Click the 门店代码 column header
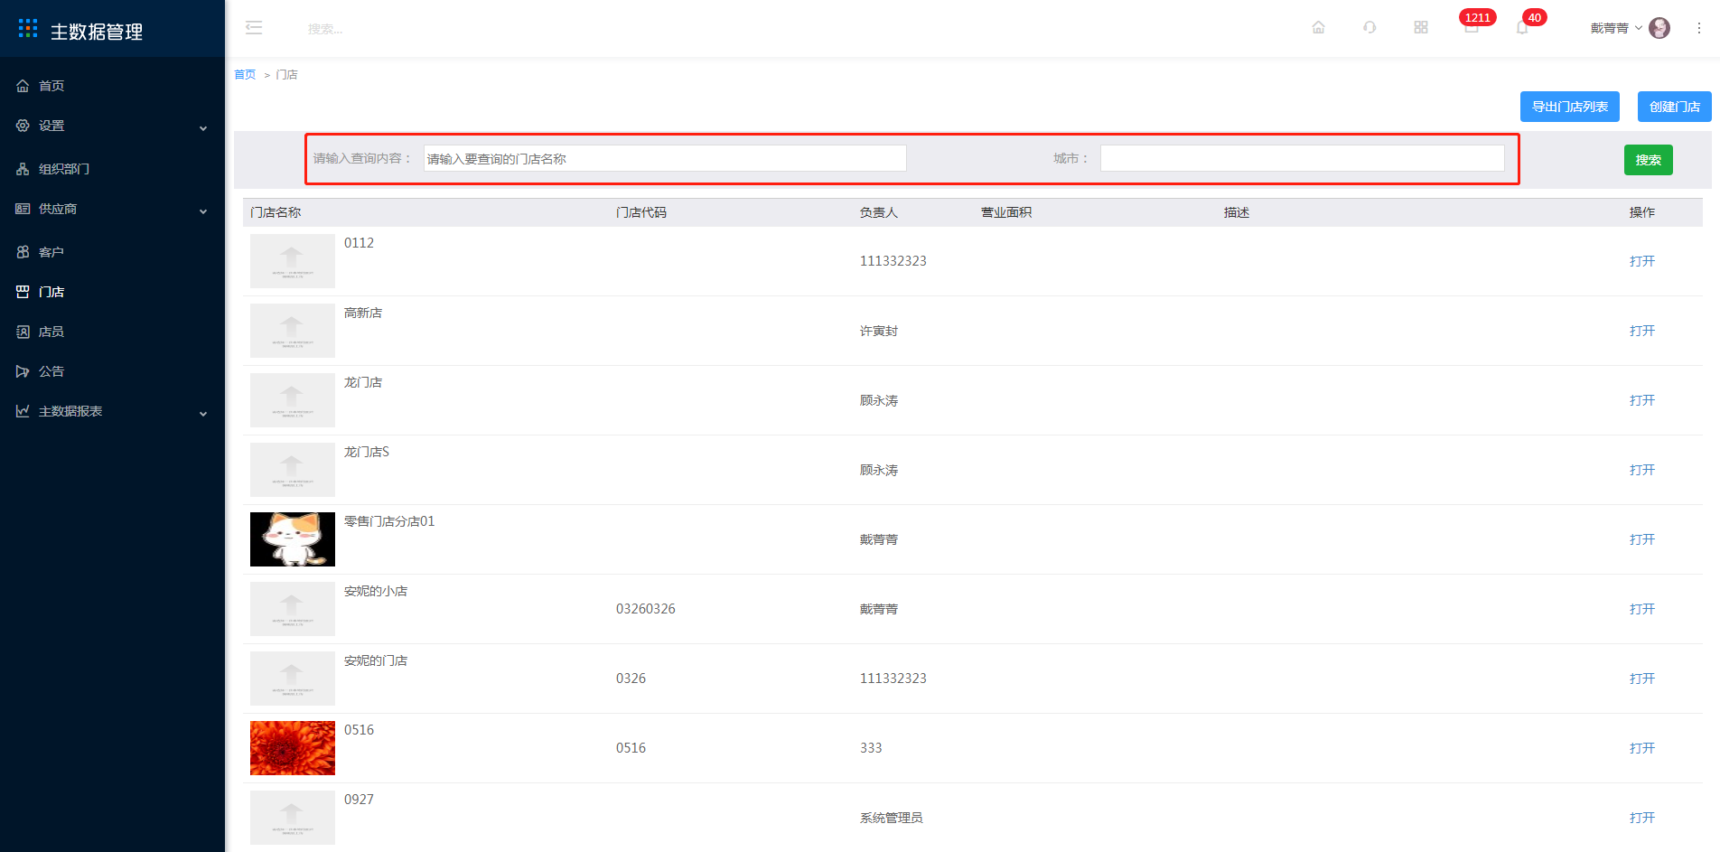The image size is (1720, 852). coord(641,212)
